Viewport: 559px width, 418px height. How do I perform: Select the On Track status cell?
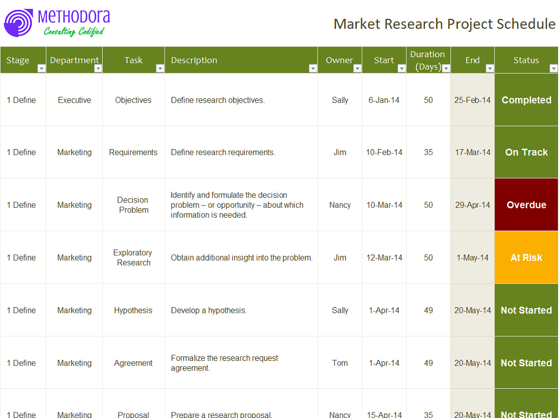click(526, 152)
